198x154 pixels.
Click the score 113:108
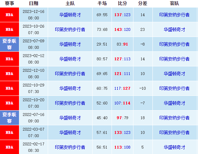point(122,147)
